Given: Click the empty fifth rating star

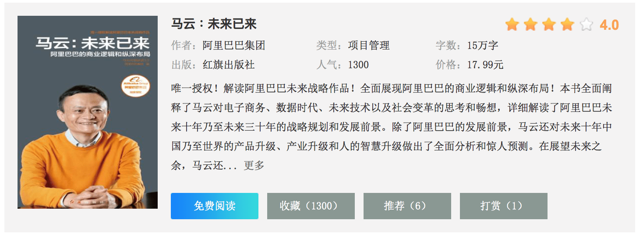Looking at the screenshot, I should [586, 25].
